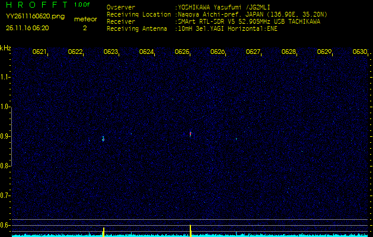Click the tallest yellow spike in bottom strip

click(x=190, y=230)
